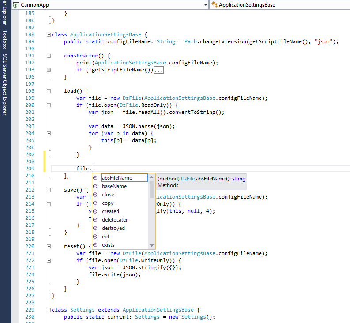The width and height of the screenshot is (350, 323).
Task: Choose the copy method icon
Action: click(95, 203)
